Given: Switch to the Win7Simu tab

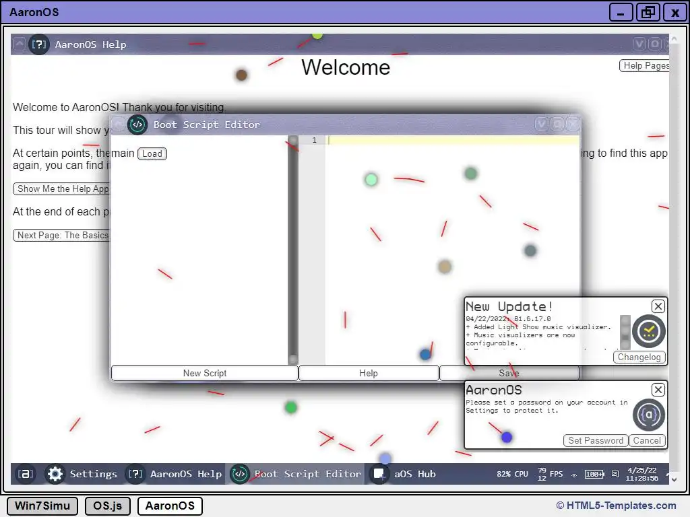Looking at the screenshot, I should (42, 506).
